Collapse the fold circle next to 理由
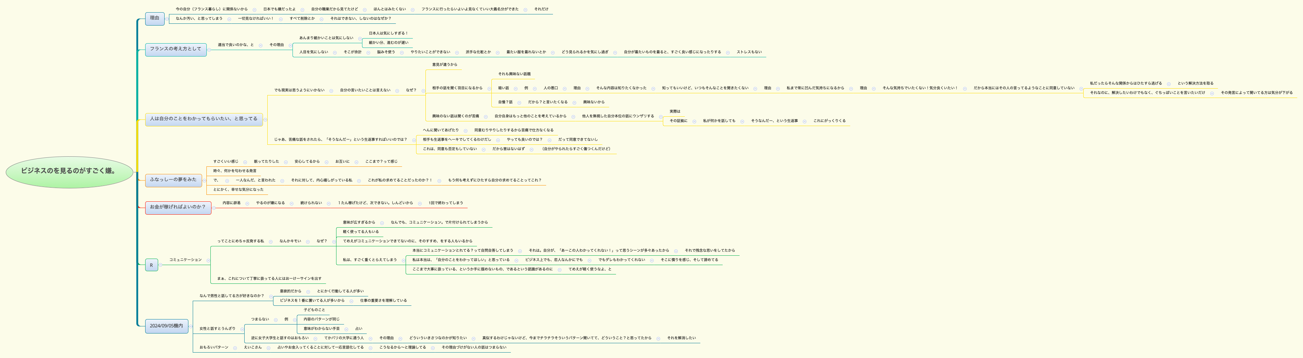This screenshot has height=358, width=1303. tap(167, 19)
